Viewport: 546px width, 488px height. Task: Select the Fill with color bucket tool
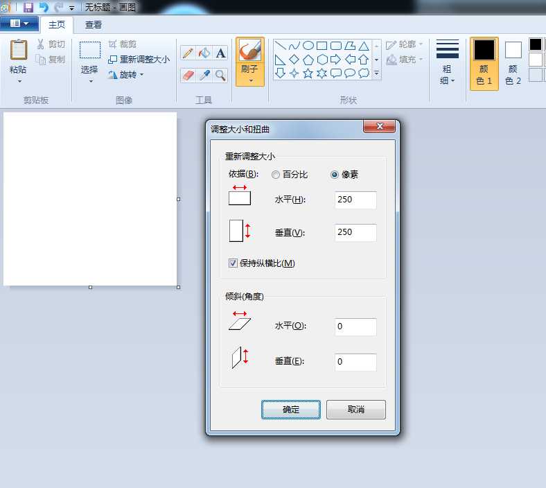pos(204,53)
